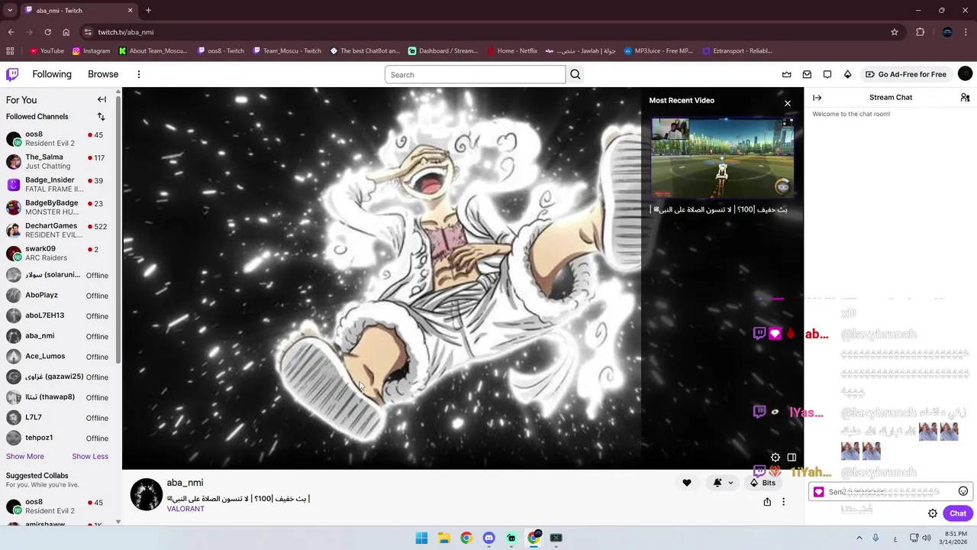Click the search magnifier button
This screenshot has width=977, height=550.
tap(576, 74)
